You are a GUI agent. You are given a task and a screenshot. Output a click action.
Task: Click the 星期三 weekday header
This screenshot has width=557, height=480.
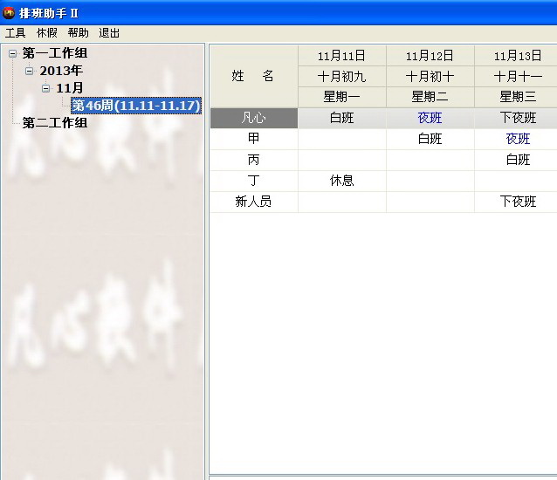(516, 97)
